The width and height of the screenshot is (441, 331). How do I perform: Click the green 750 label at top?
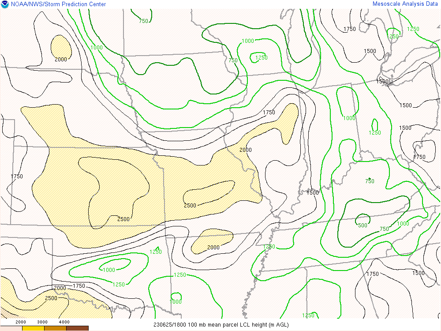click(144, 21)
